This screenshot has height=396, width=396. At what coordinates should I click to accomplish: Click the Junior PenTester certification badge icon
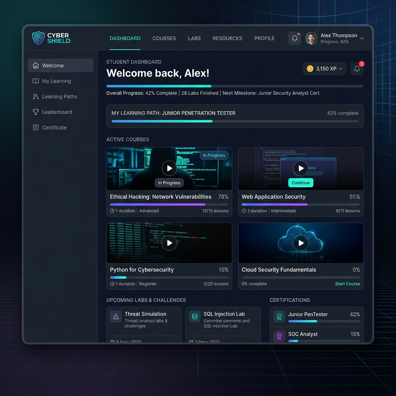[279, 317]
